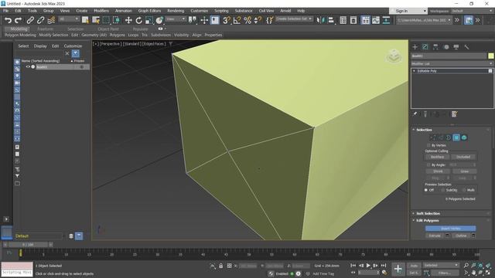Activate the Select and Move tool

point(128,21)
